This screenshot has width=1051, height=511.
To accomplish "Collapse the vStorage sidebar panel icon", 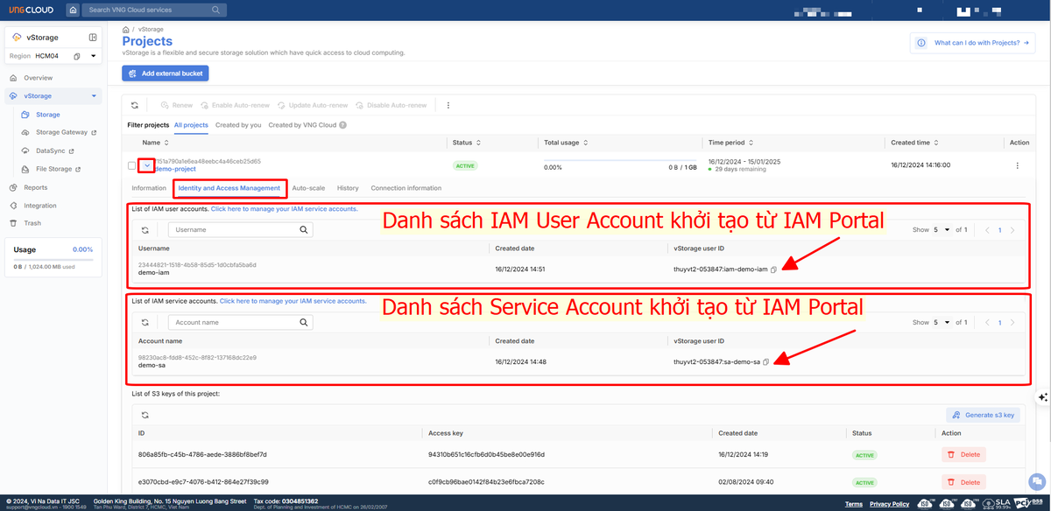I will tap(93, 38).
